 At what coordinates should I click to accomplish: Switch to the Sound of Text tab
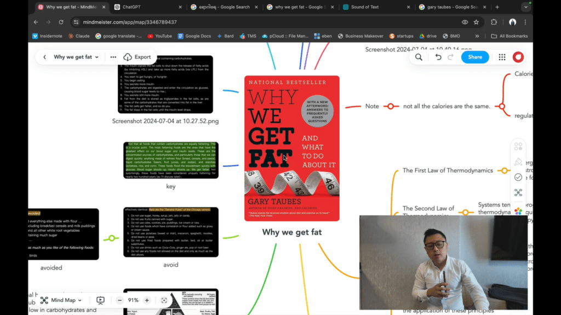coord(376,7)
